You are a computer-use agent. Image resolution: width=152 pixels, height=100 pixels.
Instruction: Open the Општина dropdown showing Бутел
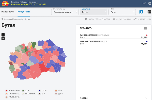click(x=93, y=12)
